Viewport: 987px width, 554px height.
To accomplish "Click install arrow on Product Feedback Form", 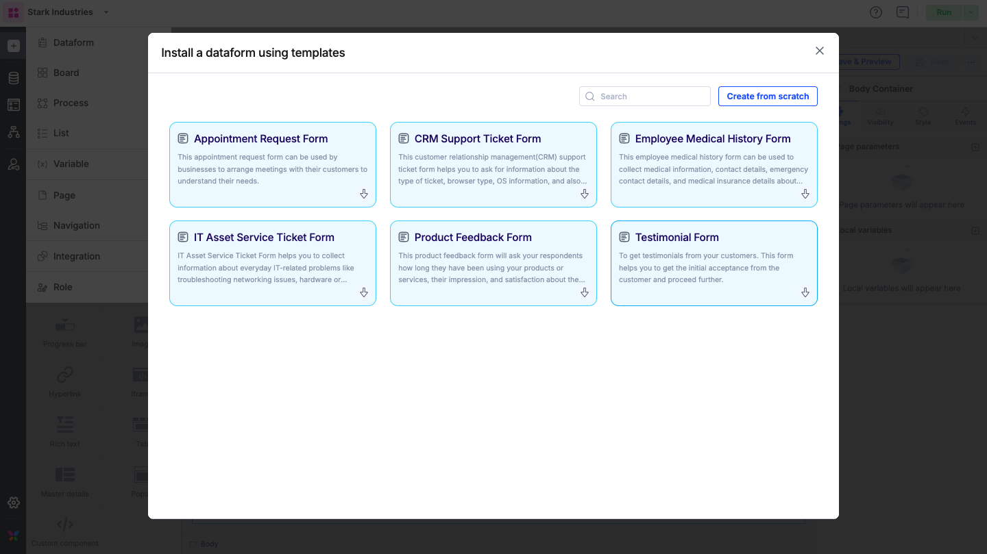I will (x=585, y=293).
